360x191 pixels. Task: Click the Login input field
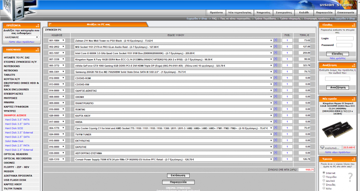coord(345,38)
